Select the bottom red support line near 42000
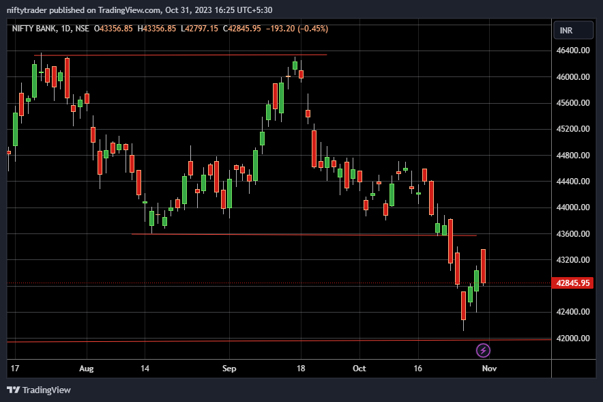This screenshot has width=603, height=402. click(x=279, y=341)
